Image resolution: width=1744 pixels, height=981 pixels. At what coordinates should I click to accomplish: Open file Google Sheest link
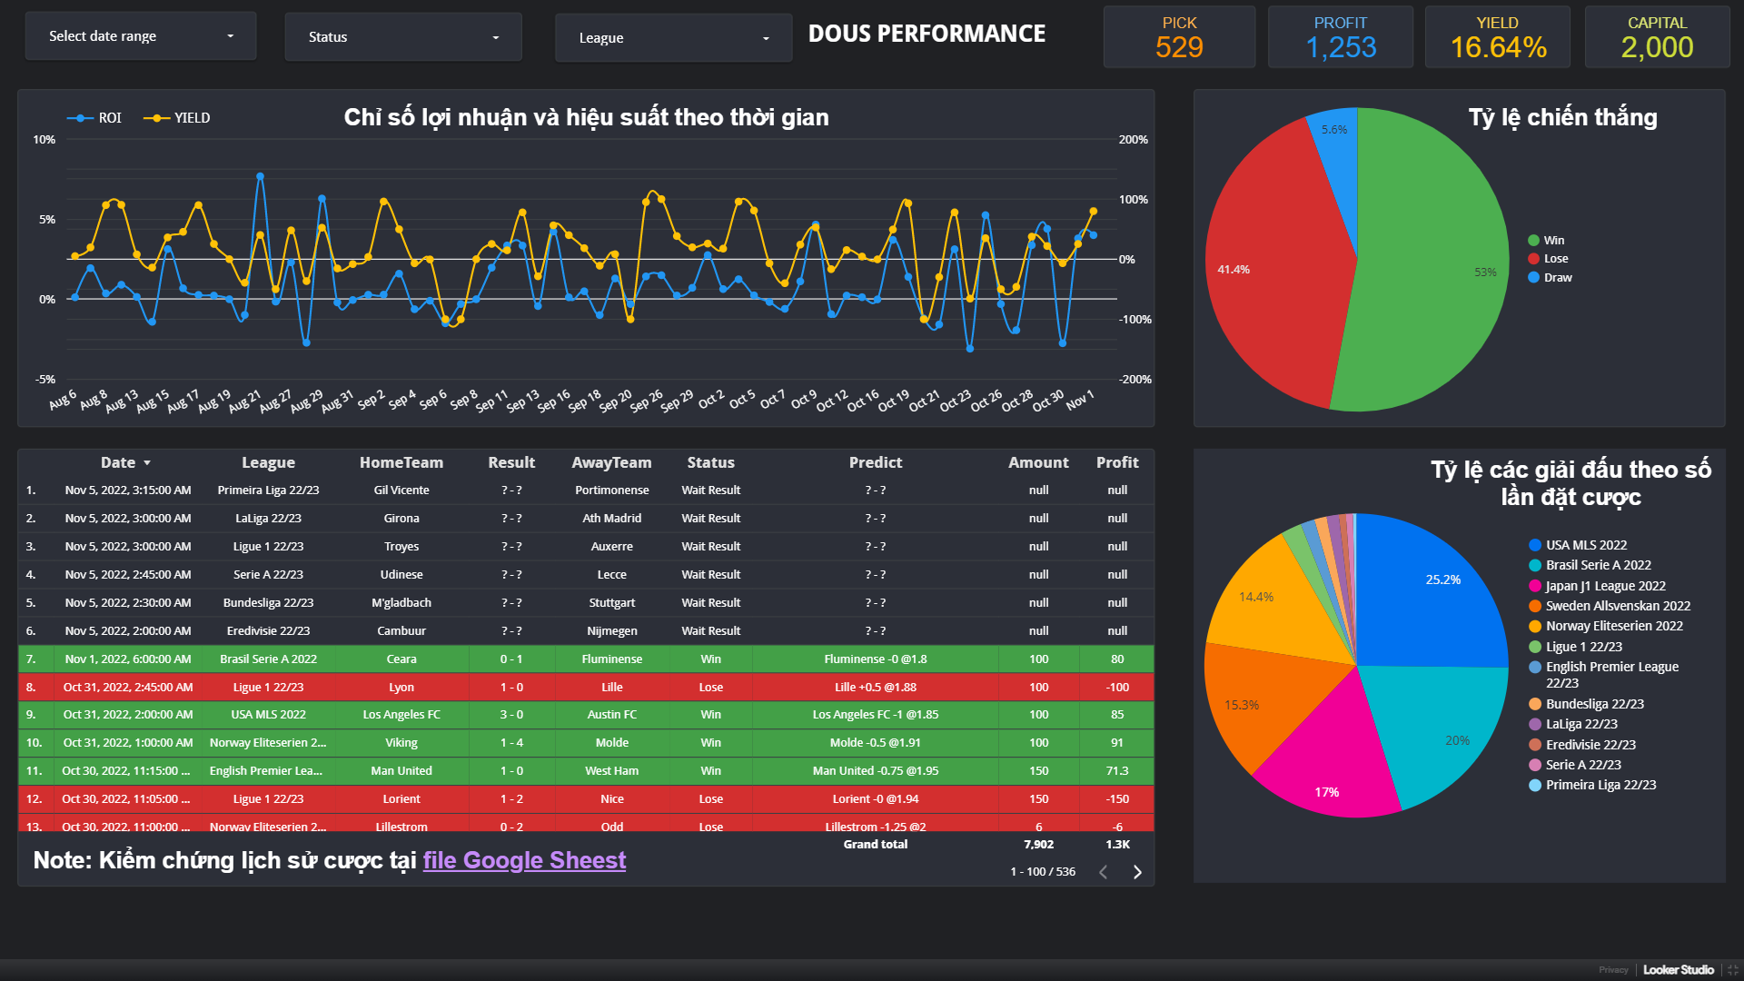(x=524, y=860)
